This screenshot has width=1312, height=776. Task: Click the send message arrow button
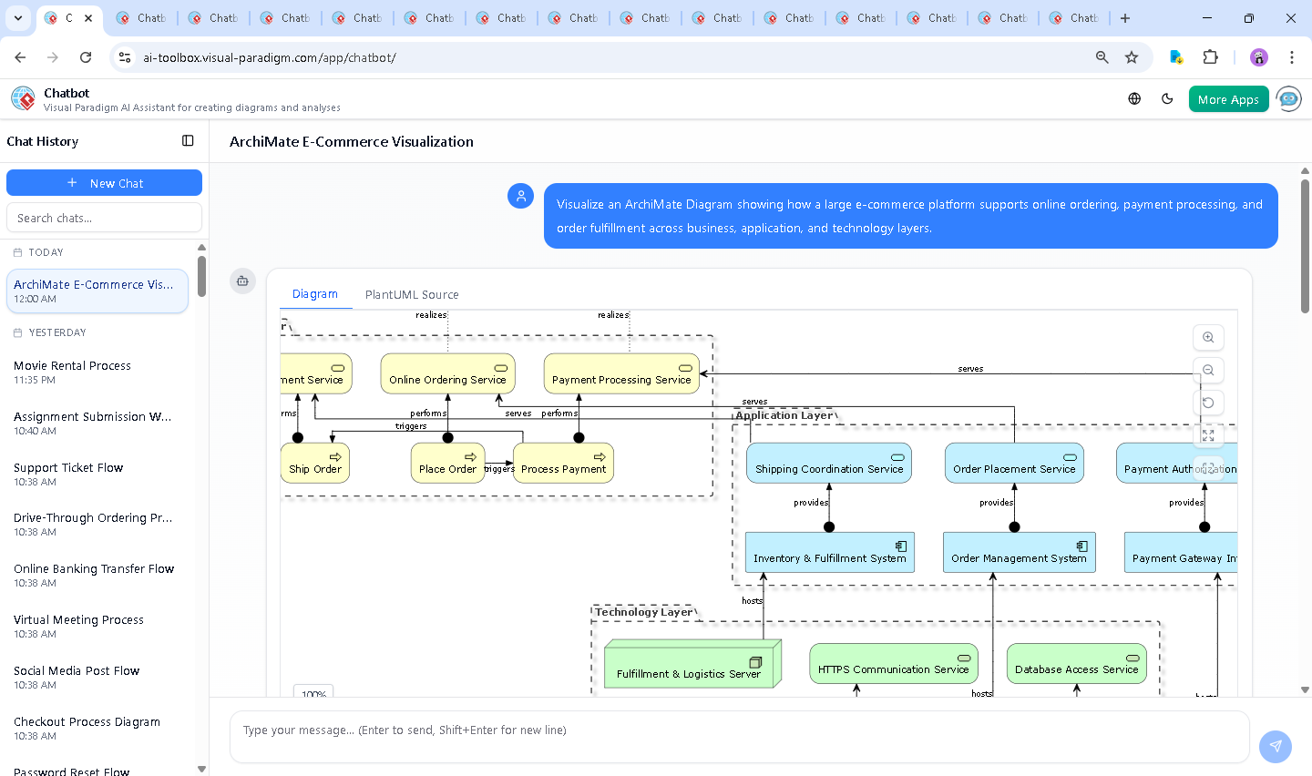pos(1275,746)
